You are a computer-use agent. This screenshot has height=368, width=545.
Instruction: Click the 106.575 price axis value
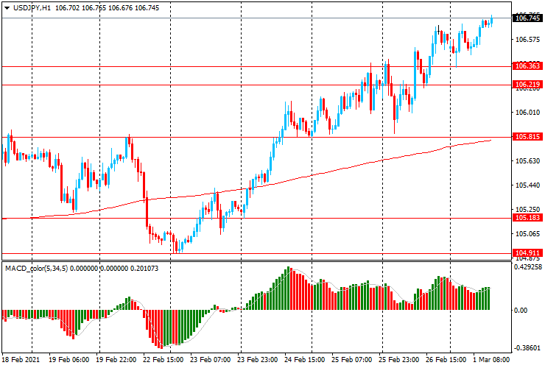(527, 40)
